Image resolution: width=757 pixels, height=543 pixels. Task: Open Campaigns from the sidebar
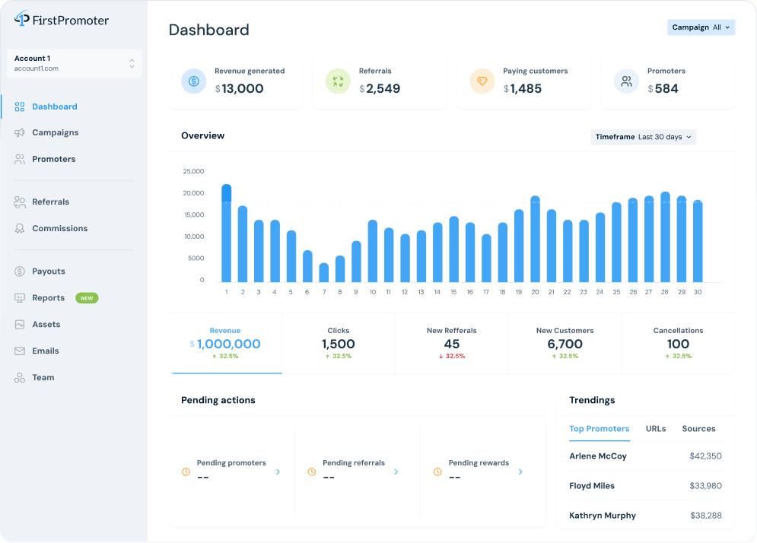click(55, 133)
